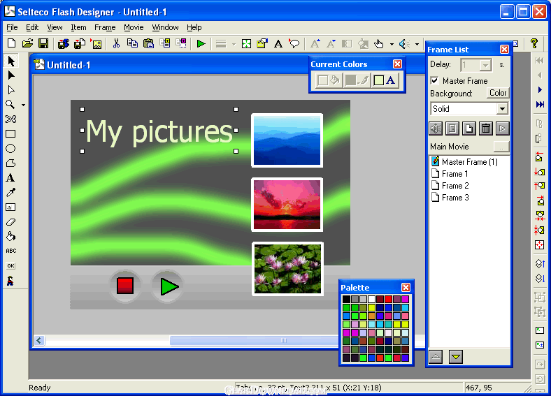Click the text A toolbar icon
The width and height of the screenshot is (551, 396).
278,44
